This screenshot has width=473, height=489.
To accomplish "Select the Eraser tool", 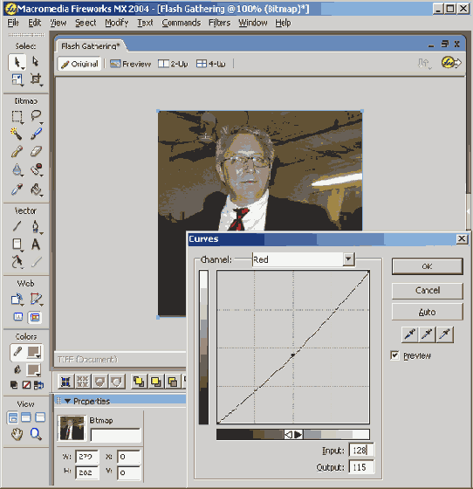I will 36,152.
